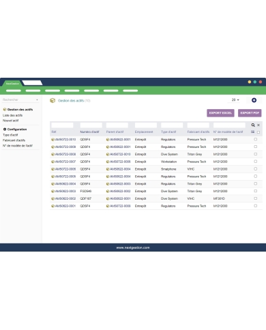Open Fabricant d'actifs under Configuration
Image resolution: width=266 pixels, height=330 pixels.
click(14, 140)
